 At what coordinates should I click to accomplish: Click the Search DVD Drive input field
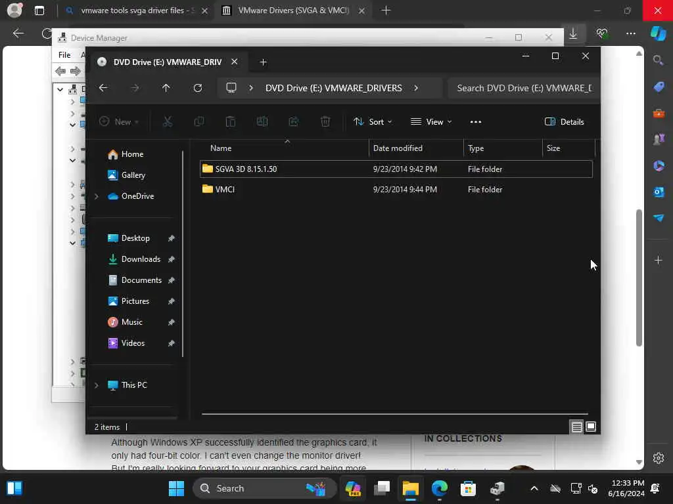click(x=524, y=88)
